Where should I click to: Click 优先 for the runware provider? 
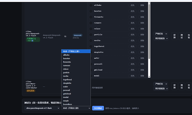(x=132, y=23)
